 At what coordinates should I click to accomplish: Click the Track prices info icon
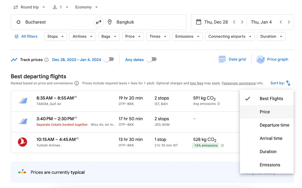tap(46, 60)
